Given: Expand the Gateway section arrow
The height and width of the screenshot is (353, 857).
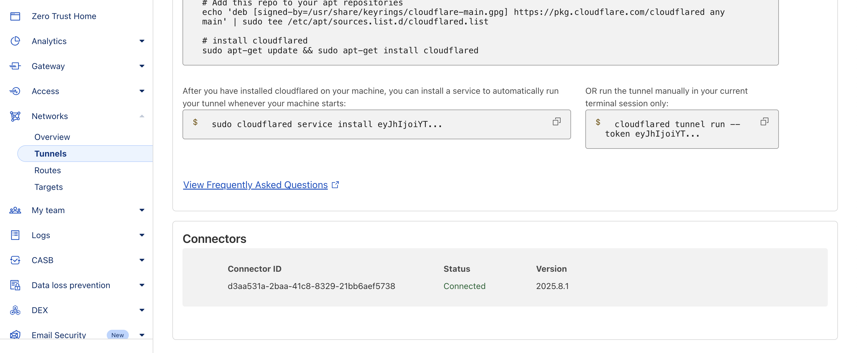Looking at the screenshot, I should pos(142,66).
